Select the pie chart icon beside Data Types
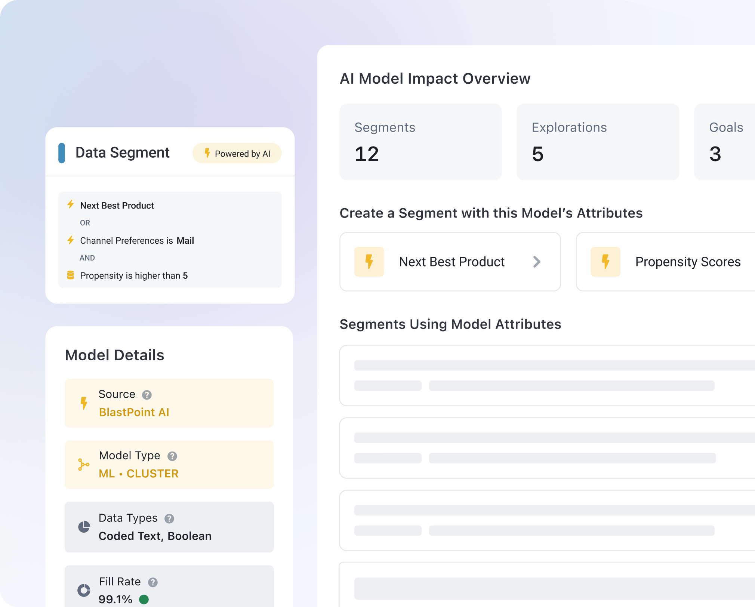755x607 pixels. (x=84, y=526)
